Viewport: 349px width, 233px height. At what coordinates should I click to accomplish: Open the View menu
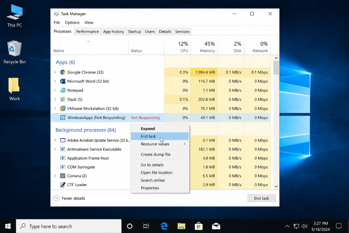click(89, 23)
